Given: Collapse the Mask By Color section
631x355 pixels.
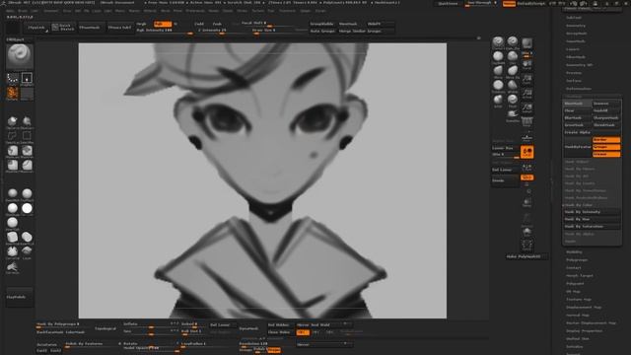Looking at the screenshot, I should point(579,205).
